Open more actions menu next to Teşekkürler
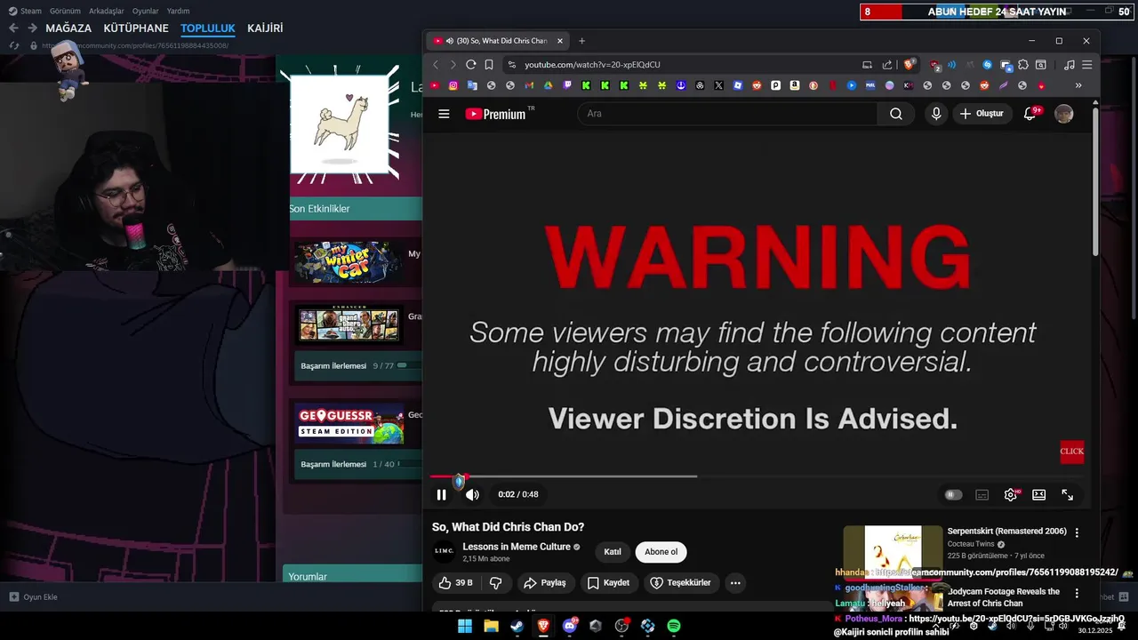The image size is (1138, 640). pyautogui.click(x=735, y=583)
